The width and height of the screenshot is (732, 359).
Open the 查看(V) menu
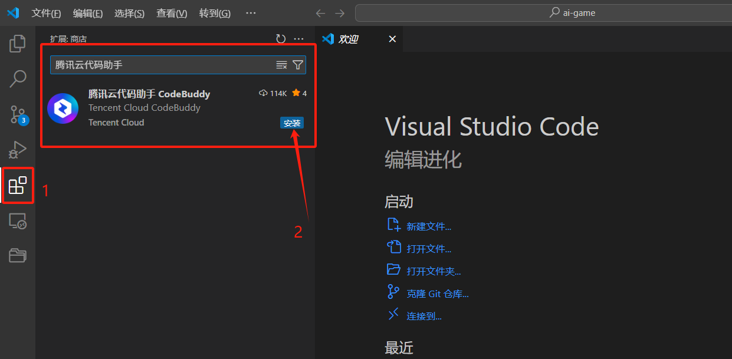click(x=172, y=13)
